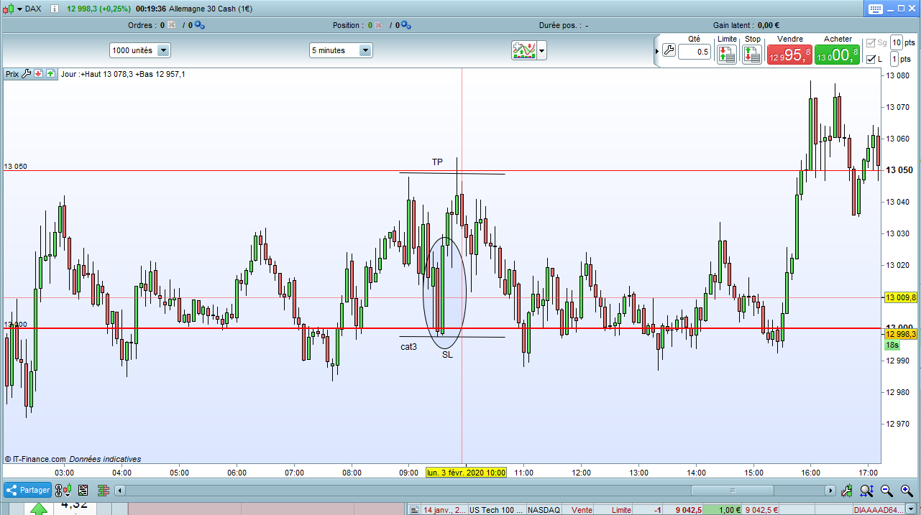Click the L 1 pts field
This screenshot has height=515, width=921.
click(894, 60)
